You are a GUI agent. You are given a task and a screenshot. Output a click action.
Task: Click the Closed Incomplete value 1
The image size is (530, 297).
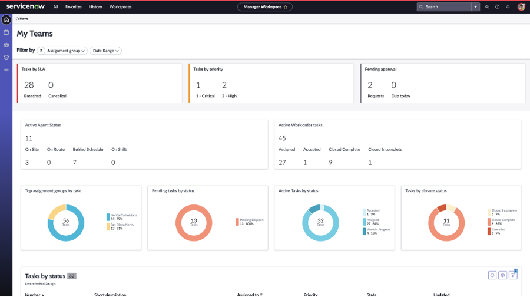coord(370,163)
